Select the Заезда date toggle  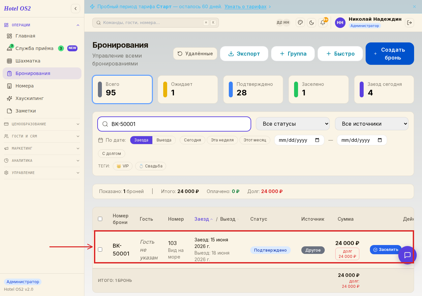[141, 140]
